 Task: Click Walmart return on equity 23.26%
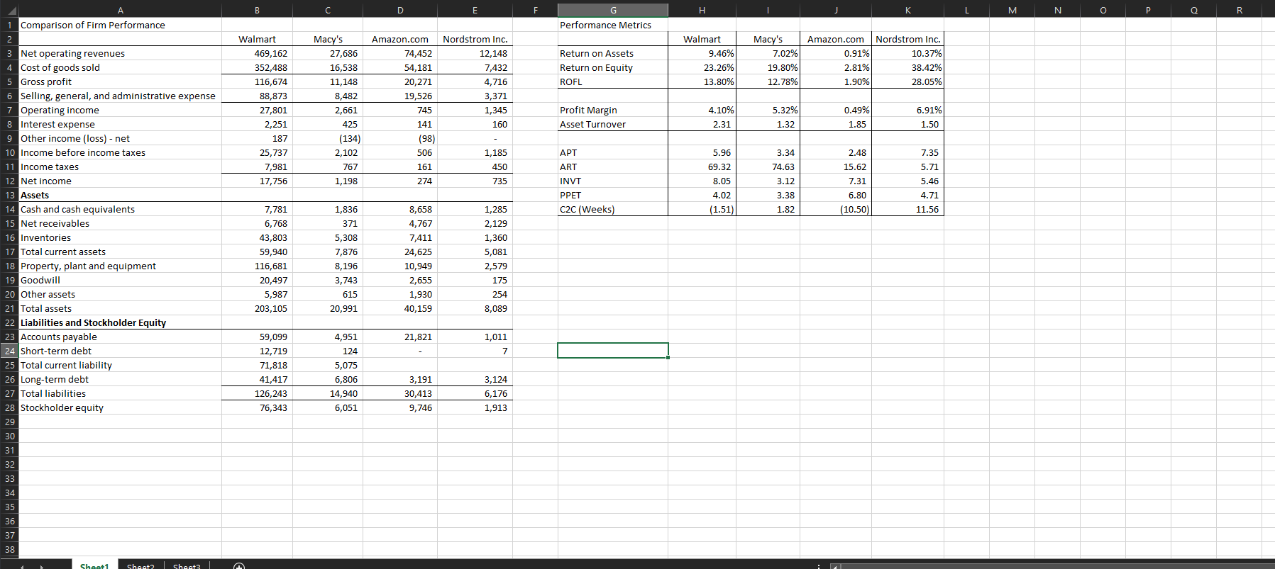pos(702,67)
